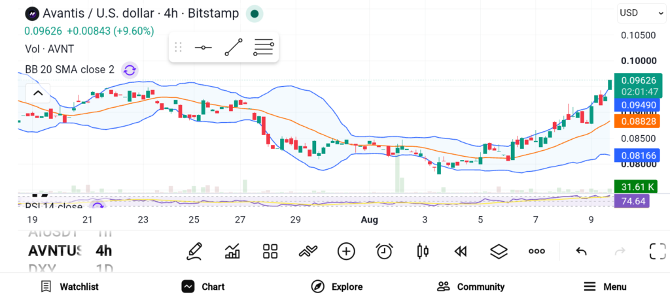Open the Menu tab
Viewport: 670px width, 301px height.
click(x=605, y=287)
